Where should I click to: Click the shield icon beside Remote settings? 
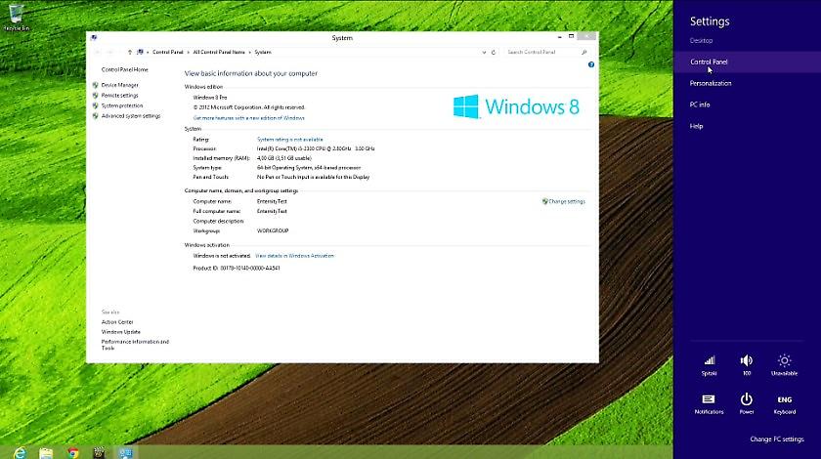[96, 96]
